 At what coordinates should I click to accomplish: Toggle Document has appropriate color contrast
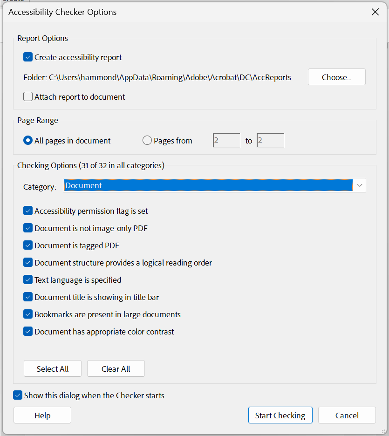tap(28, 331)
